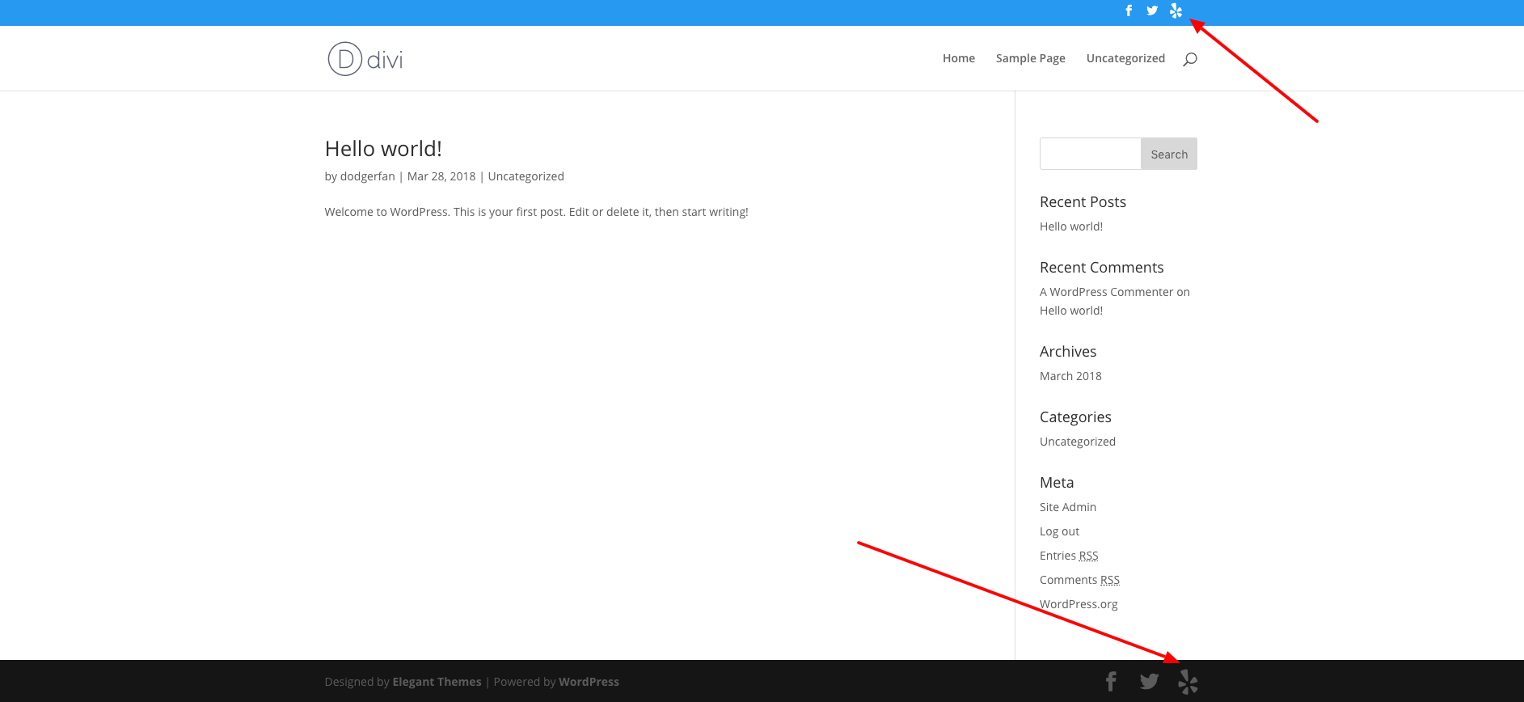The height and width of the screenshot is (702, 1524).
Task: Click the Recent Posts heading
Action: [x=1083, y=202]
